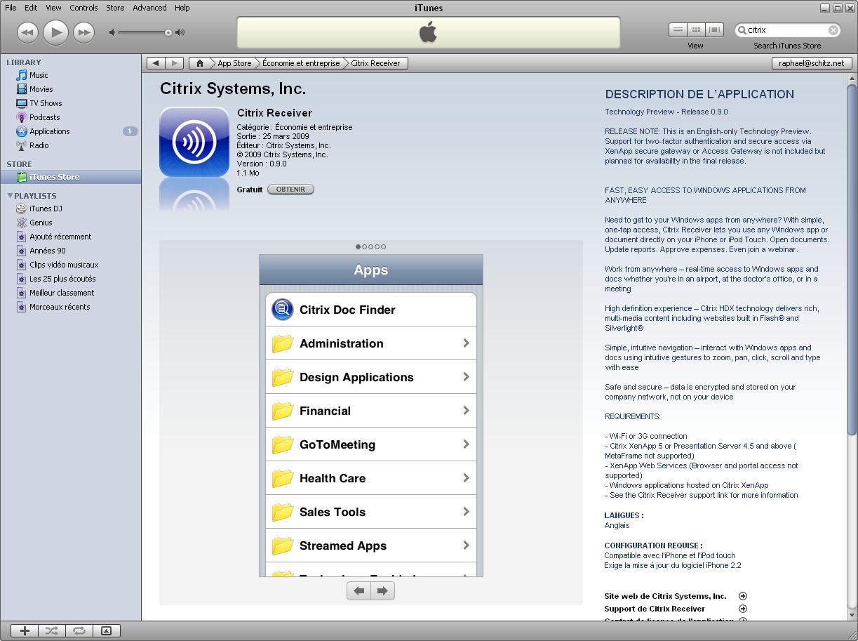Screen dimensions: 858x641
Task: Select the iTunes Store icon in sidebar
Action: (22, 177)
